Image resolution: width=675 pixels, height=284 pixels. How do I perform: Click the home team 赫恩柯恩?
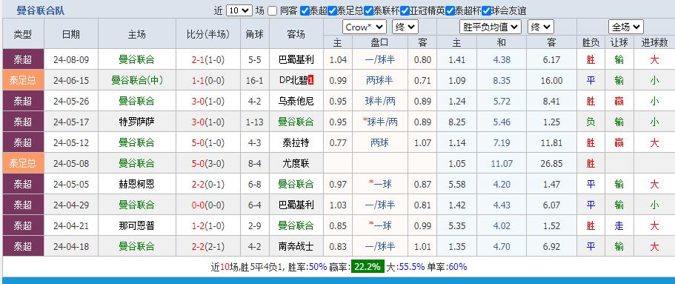(x=136, y=184)
